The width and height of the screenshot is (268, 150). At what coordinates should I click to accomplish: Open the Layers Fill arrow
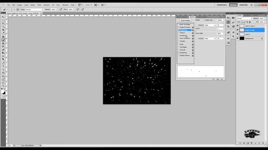[x=265, y=22]
